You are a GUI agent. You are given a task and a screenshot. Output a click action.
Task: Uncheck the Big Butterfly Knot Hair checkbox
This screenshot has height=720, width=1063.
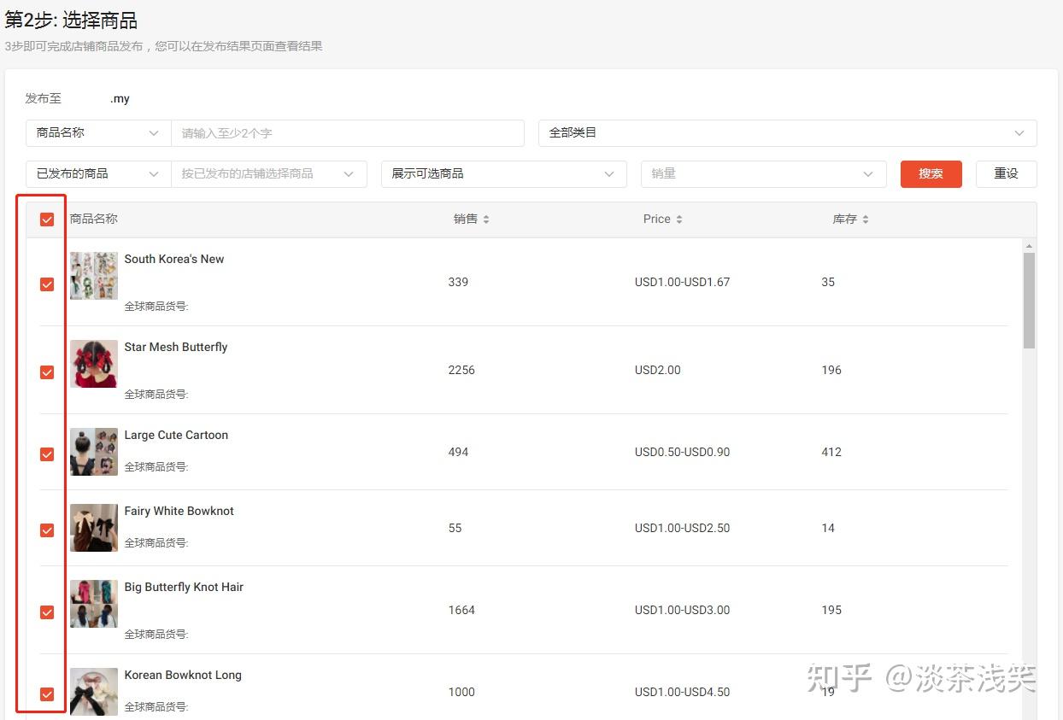pos(47,612)
